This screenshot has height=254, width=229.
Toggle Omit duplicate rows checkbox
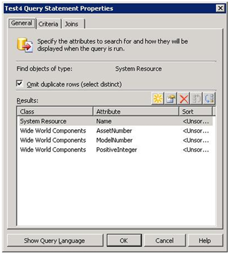19,84
